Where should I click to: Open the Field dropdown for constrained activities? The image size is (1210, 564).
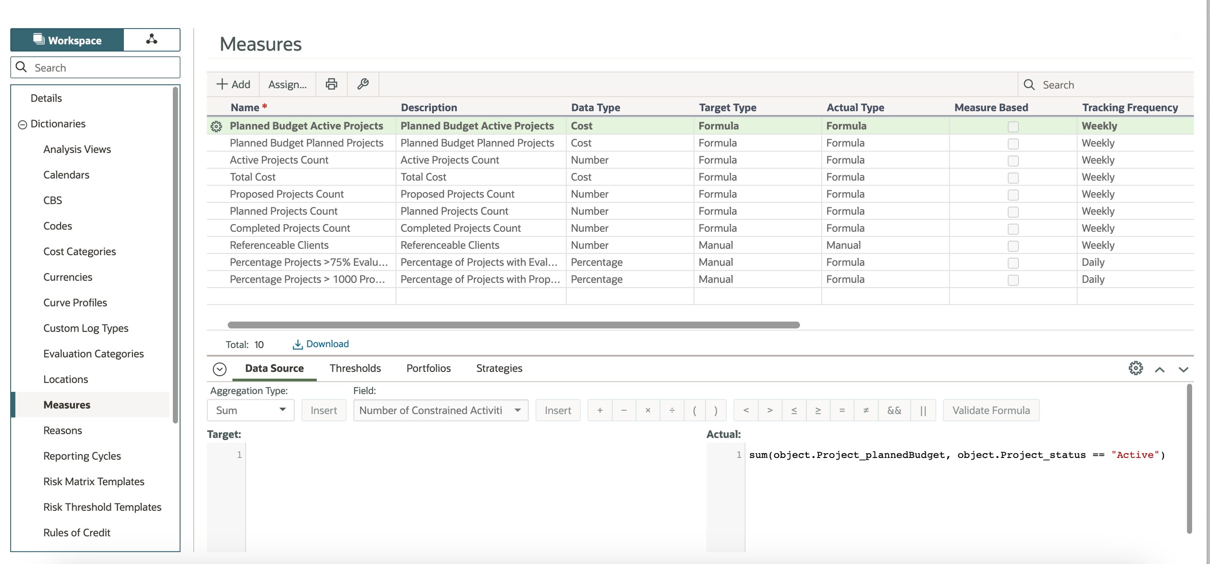(440, 411)
